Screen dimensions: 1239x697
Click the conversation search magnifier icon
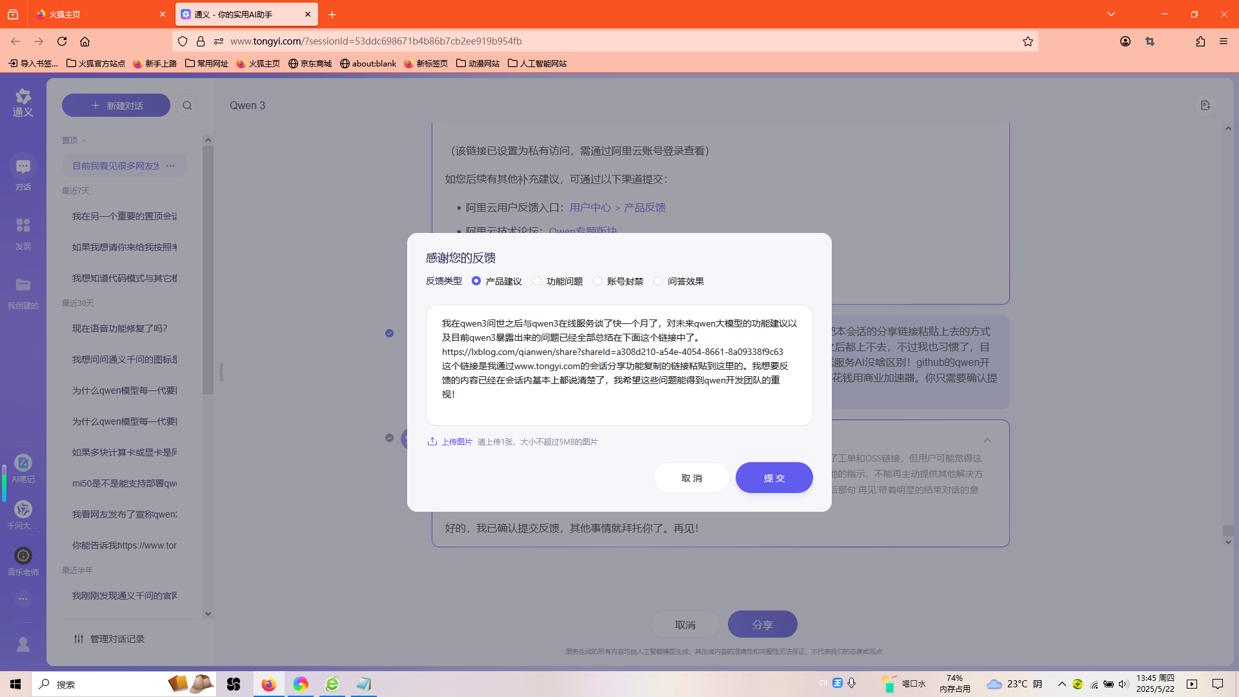tap(187, 105)
